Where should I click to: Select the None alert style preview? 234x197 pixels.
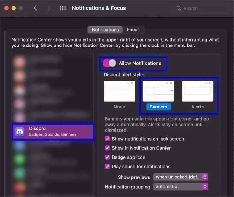[119, 91]
